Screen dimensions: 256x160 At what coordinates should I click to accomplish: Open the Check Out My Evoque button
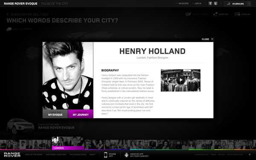(55, 114)
